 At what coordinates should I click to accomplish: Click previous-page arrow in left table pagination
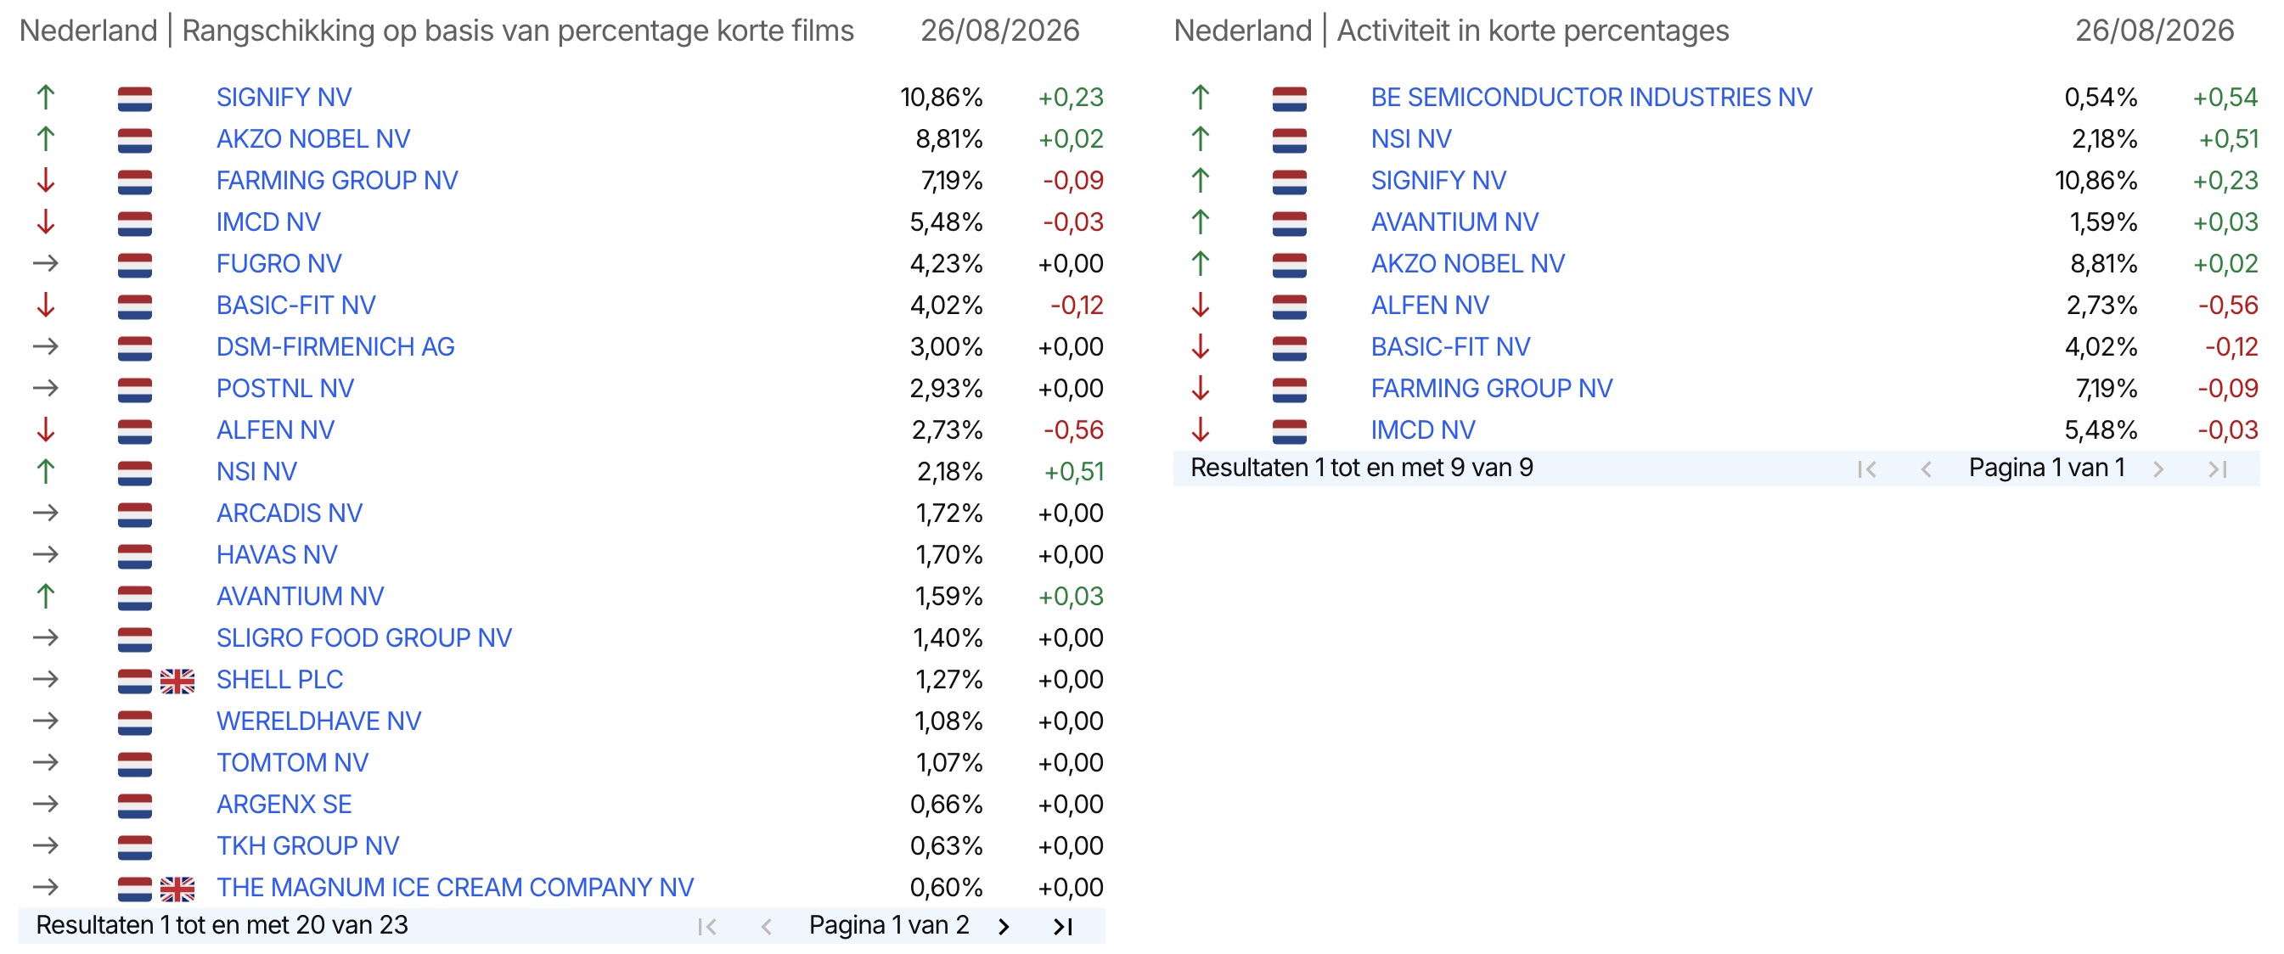(x=766, y=927)
